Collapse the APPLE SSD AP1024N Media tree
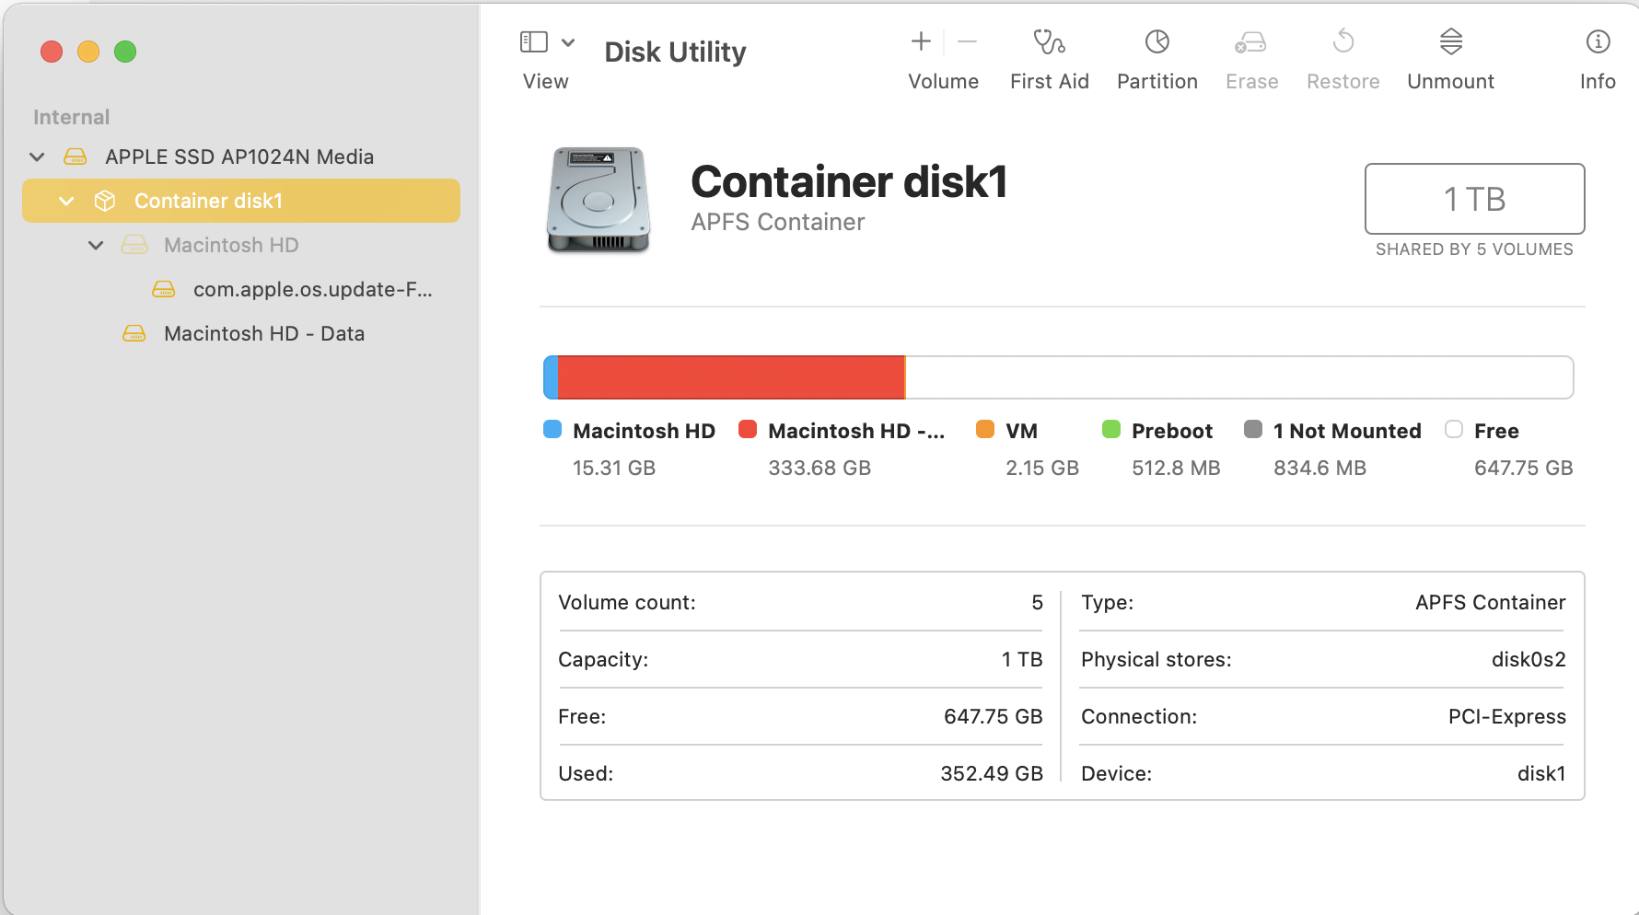Image resolution: width=1639 pixels, height=915 pixels. click(x=37, y=157)
